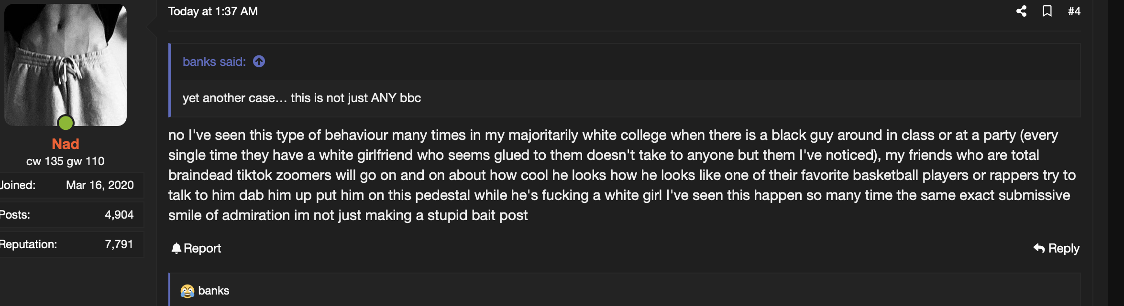Report this post using the bell button
This screenshot has height=306, width=1124.
coord(196,248)
